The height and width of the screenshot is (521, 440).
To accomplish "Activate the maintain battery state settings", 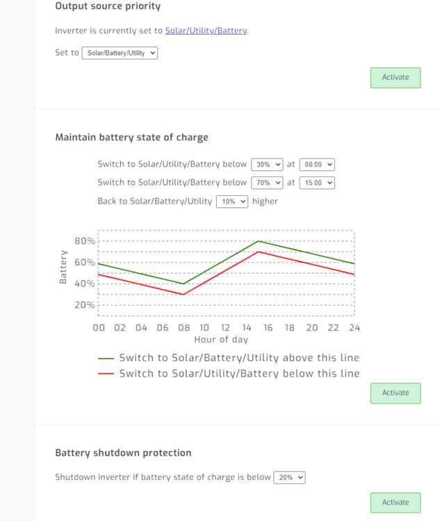I will click(395, 393).
